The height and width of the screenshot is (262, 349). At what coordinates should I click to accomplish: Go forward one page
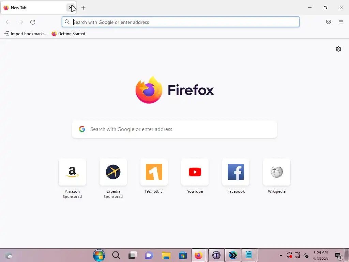[20, 22]
